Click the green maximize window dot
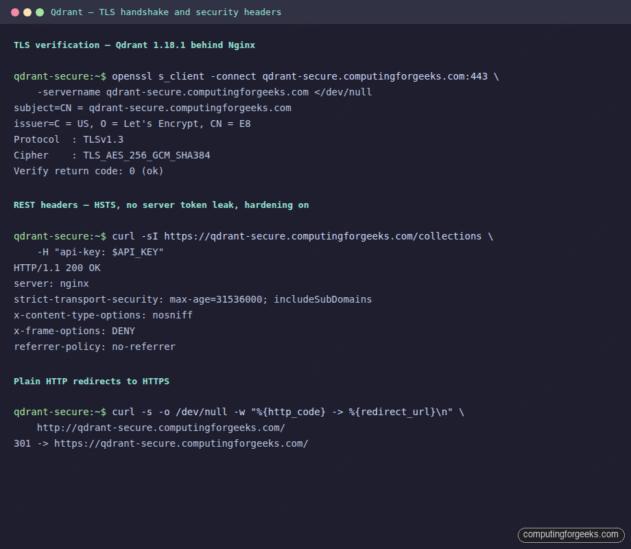This screenshot has height=549, width=631. click(x=40, y=12)
